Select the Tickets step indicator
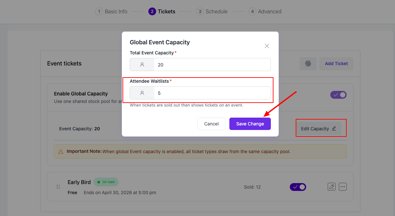The image size is (395, 216). pyautogui.click(x=162, y=11)
